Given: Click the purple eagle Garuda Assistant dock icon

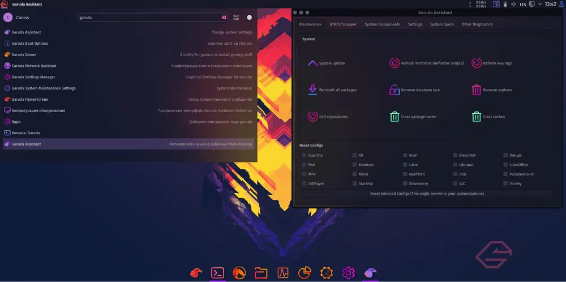Looking at the screenshot, I should pos(370,272).
